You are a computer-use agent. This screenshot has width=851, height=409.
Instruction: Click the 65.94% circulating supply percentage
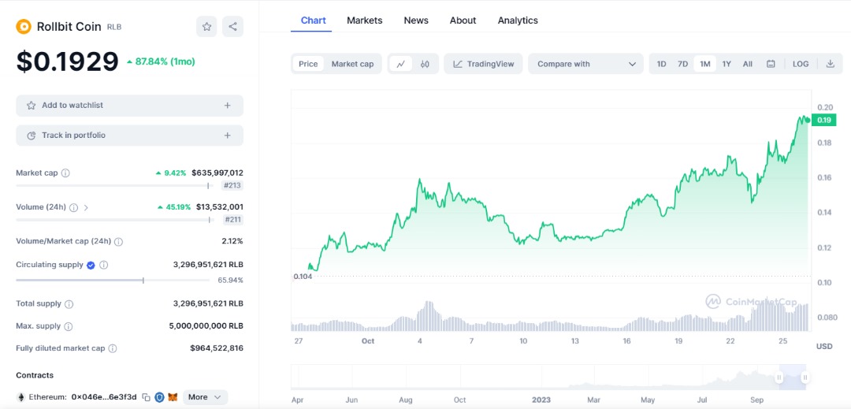pos(231,281)
